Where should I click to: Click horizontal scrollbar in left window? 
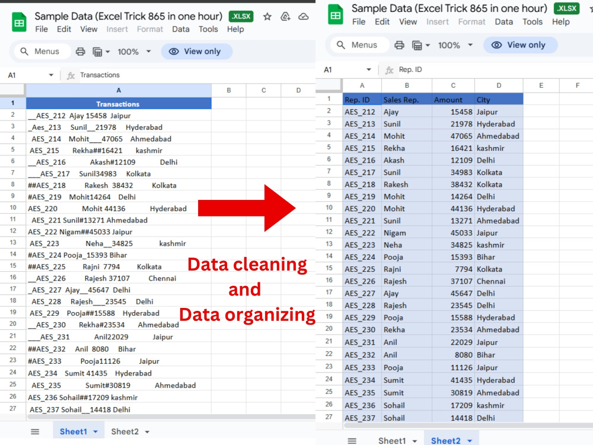171,417
